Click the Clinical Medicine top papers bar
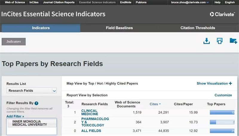Image resolution: width=239 pixels, height=136 pixels. [x=222, y=112]
